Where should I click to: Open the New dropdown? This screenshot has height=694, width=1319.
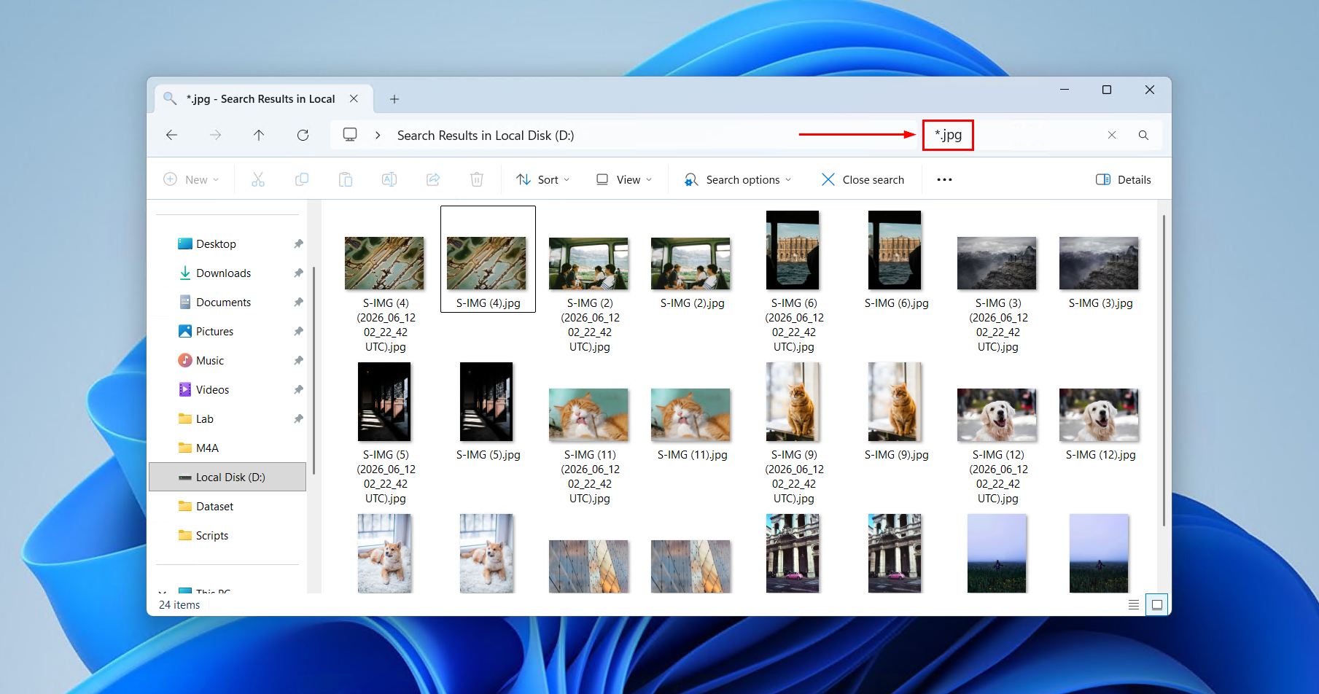click(191, 179)
